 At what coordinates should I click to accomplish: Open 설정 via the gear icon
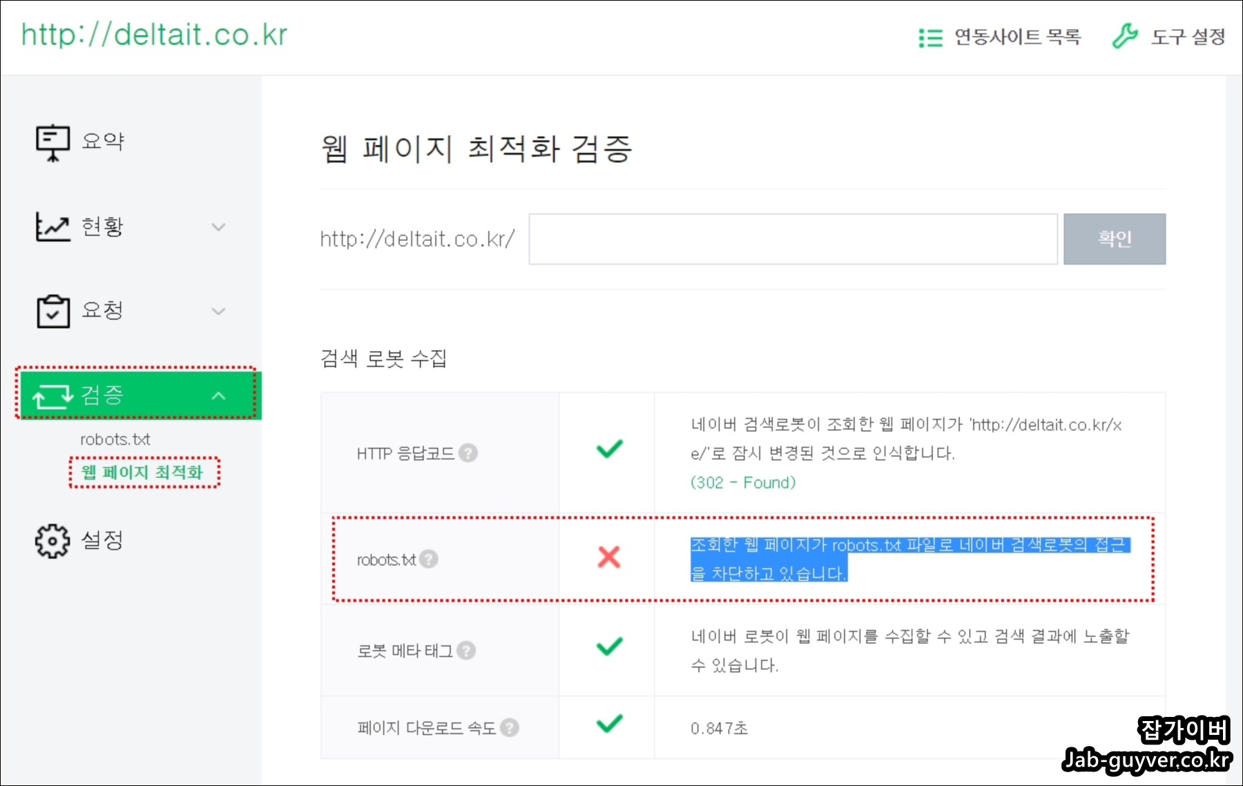tap(50, 541)
